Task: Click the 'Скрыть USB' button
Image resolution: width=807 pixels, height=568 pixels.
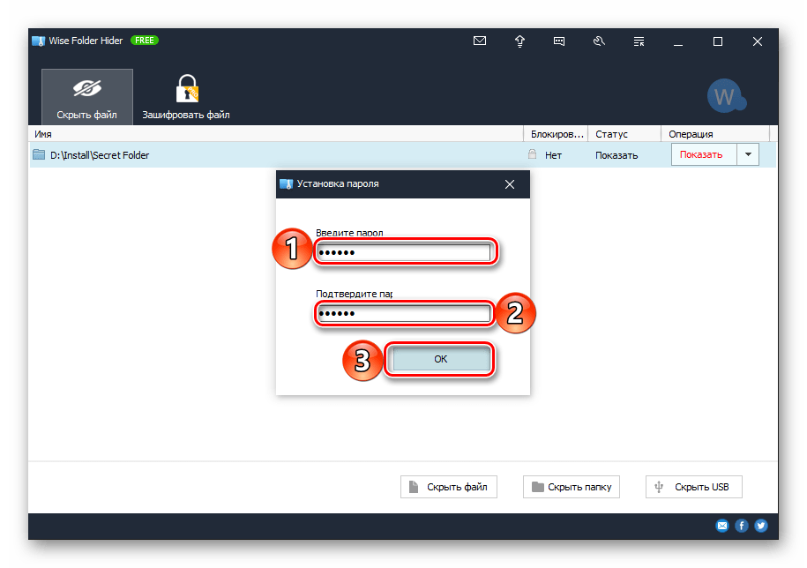Action: (x=693, y=487)
